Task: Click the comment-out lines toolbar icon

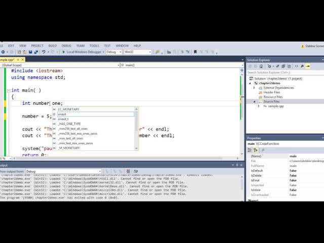Action: point(182,52)
